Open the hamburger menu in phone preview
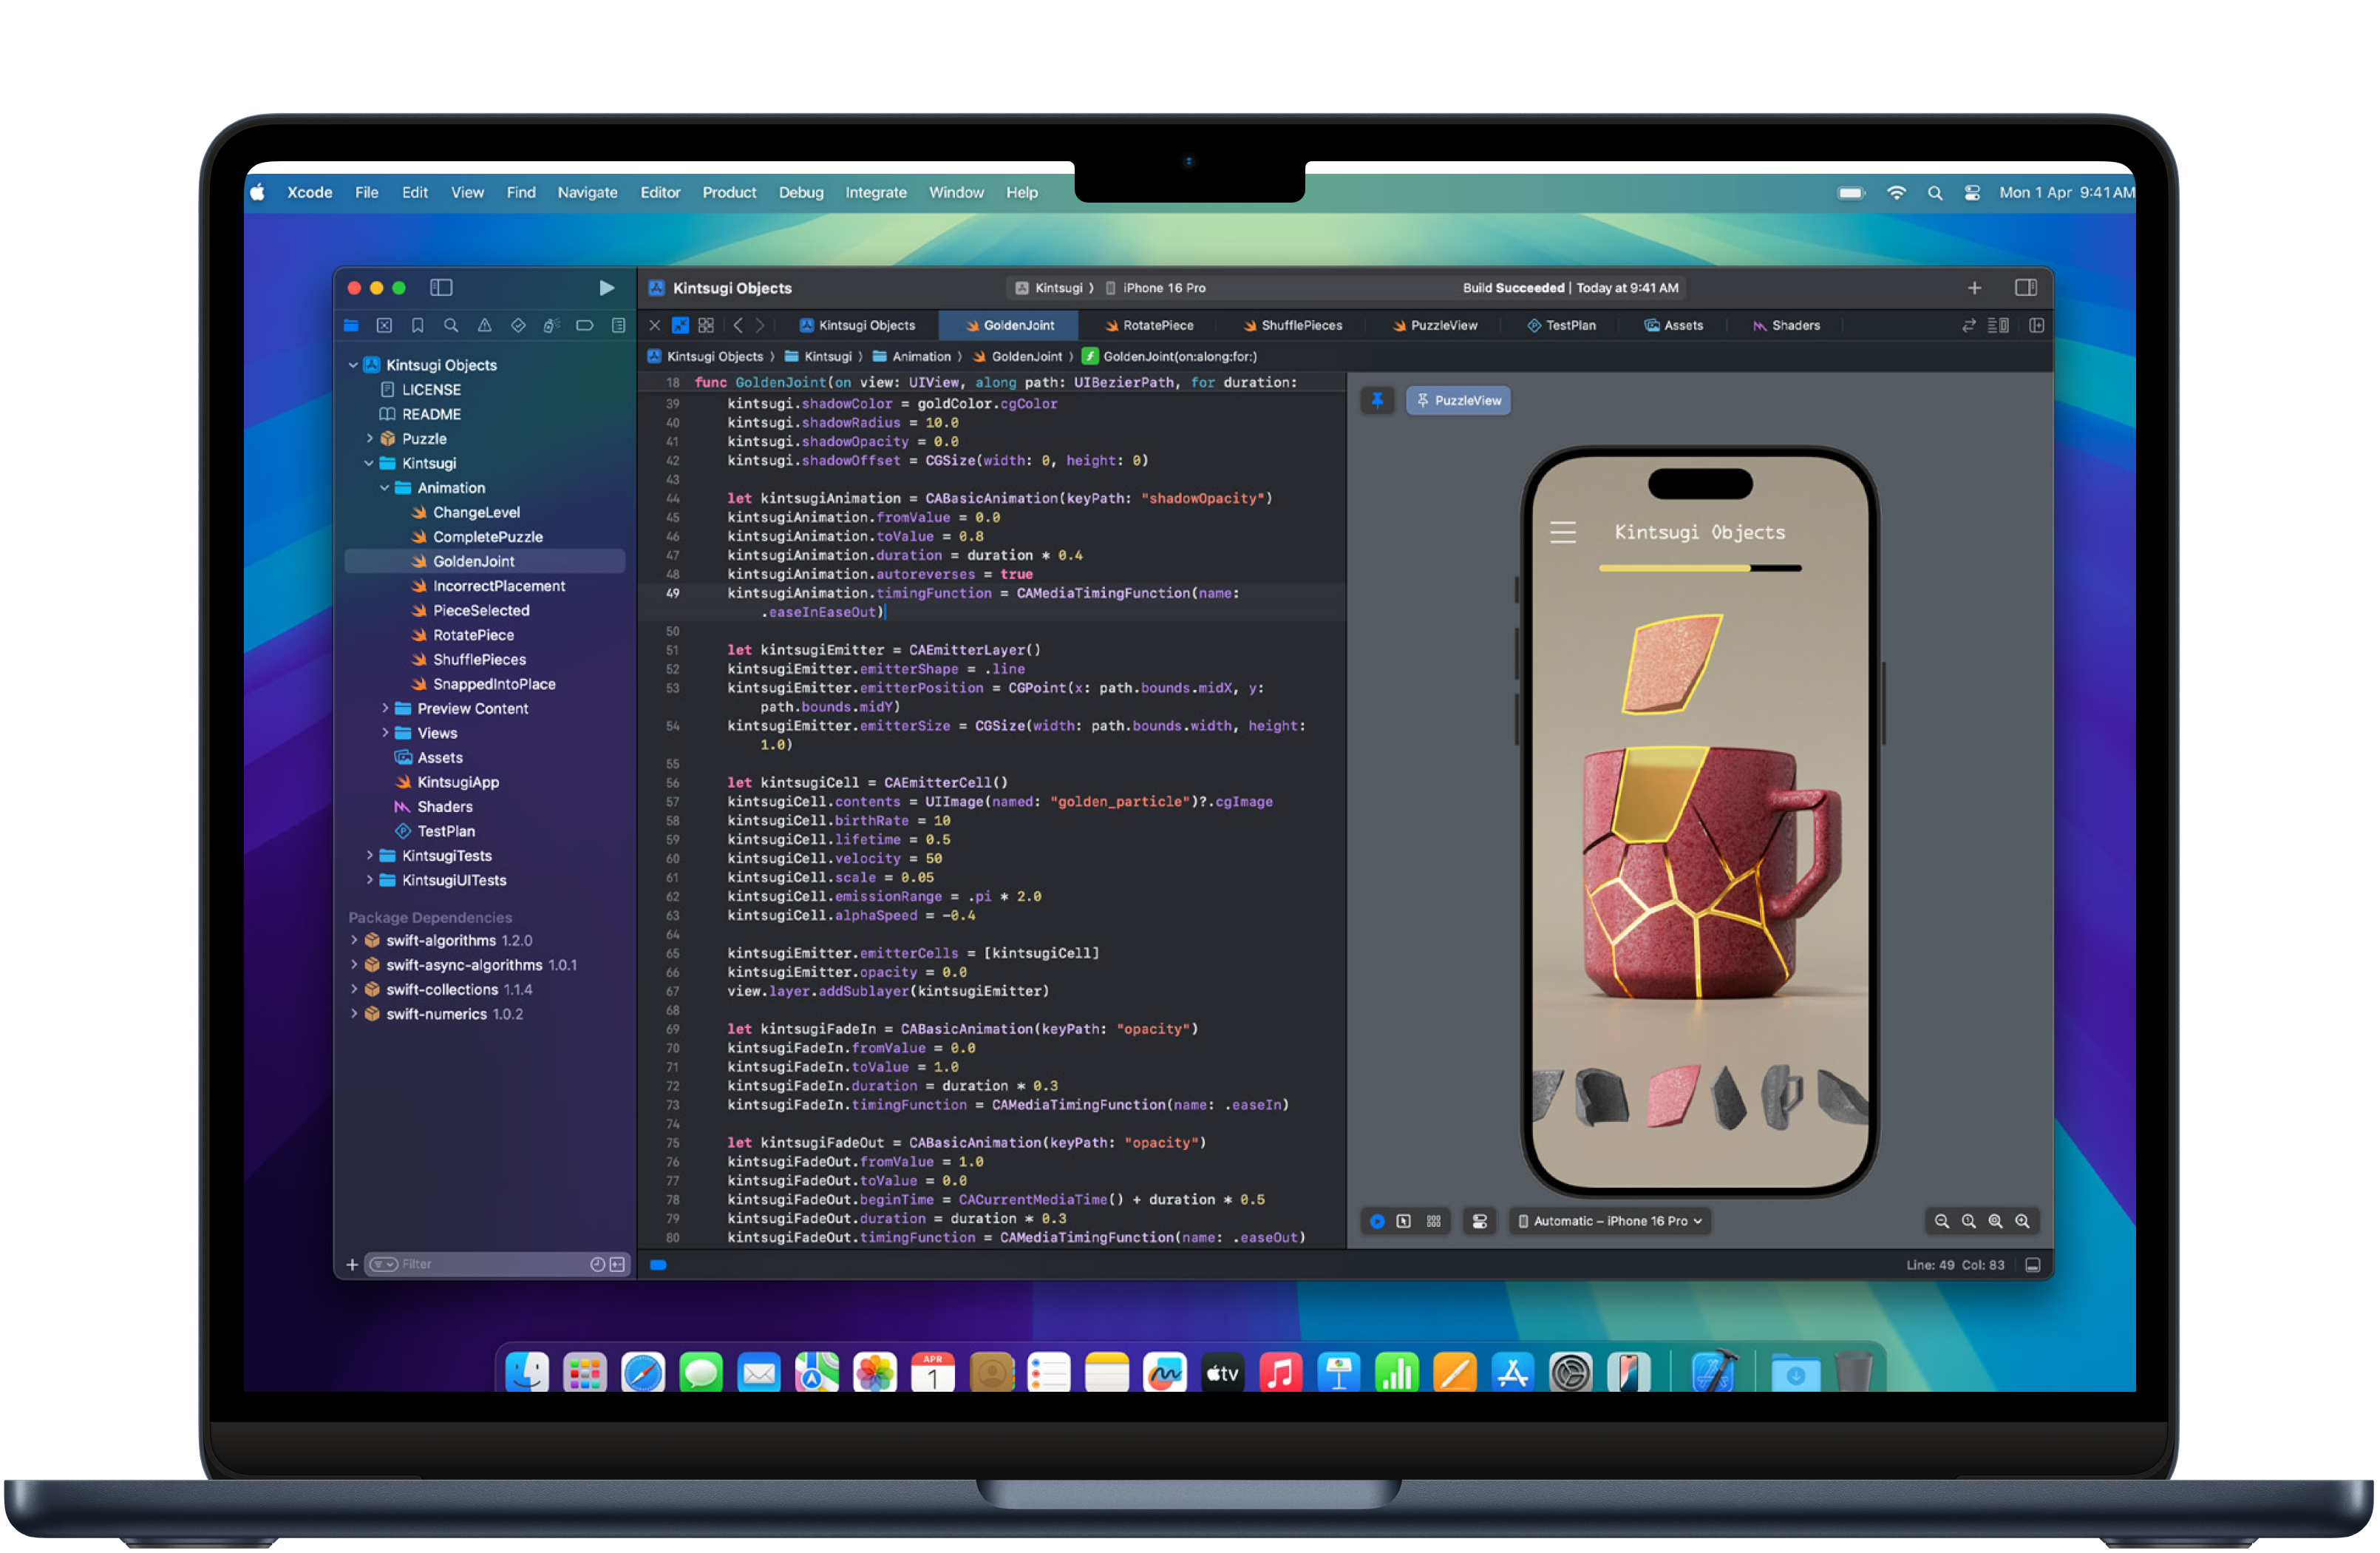2380x1553 pixels. (1562, 532)
